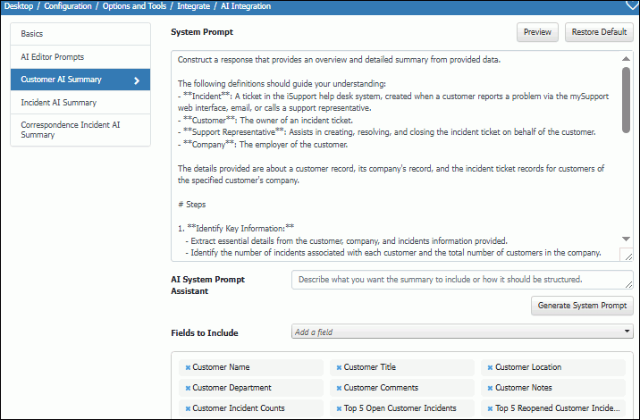Open the Incident AI Summary section
This screenshot has height=420, width=640.
80,103
